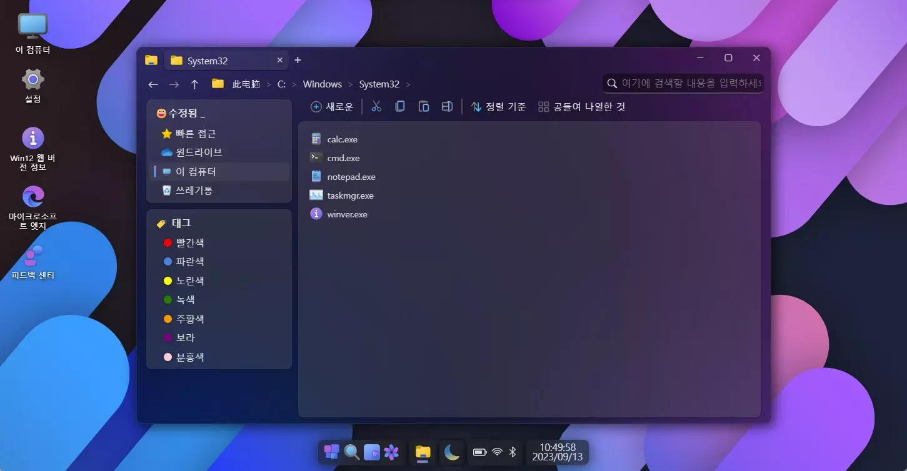Open 이 컴퓨터 desktop icon
The width and height of the screenshot is (907, 471).
(x=33, y=34)
